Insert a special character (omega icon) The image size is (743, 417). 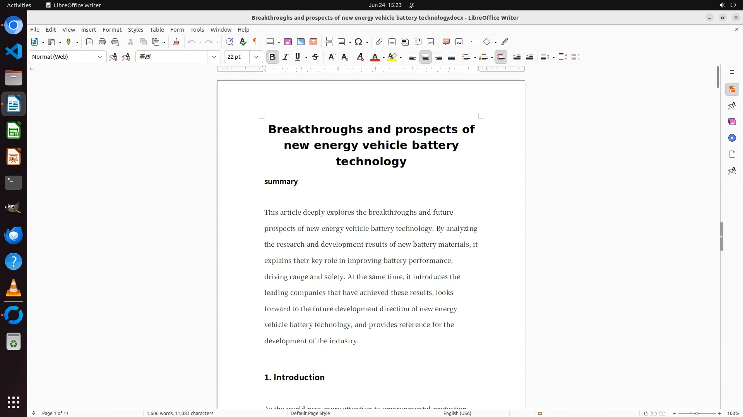point(358,42)
